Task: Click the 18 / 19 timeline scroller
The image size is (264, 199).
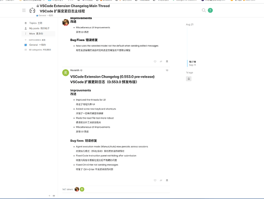Action: [192, 63]
